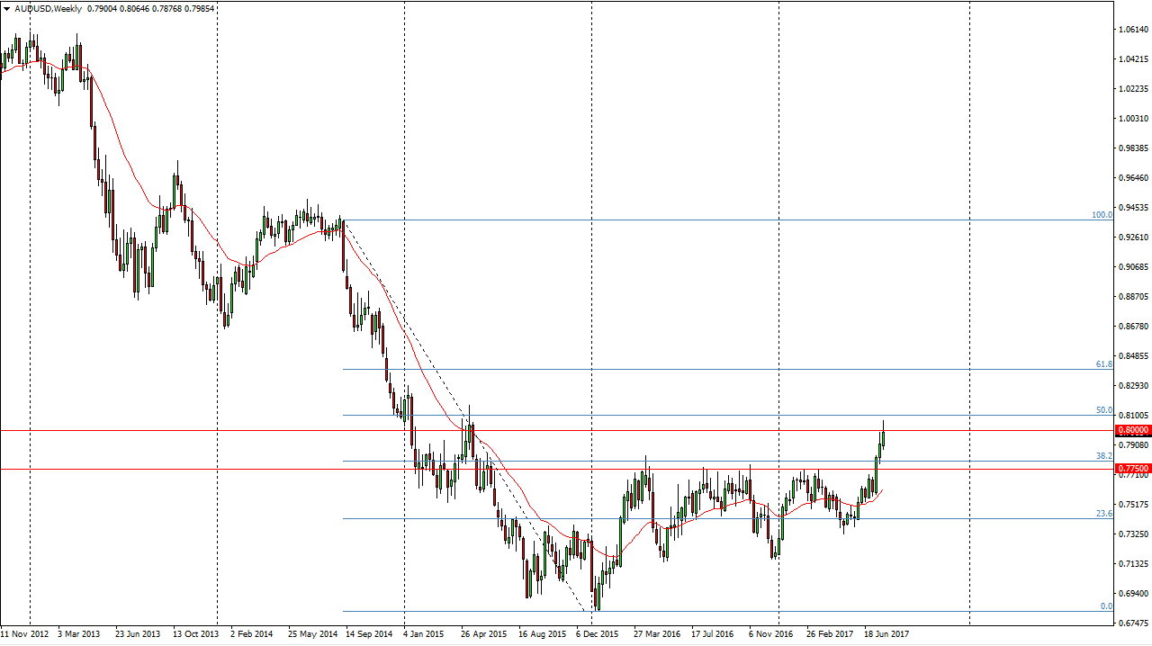
Task: Click the 18 Jun 2017 date label
Action: pos(889,633)
